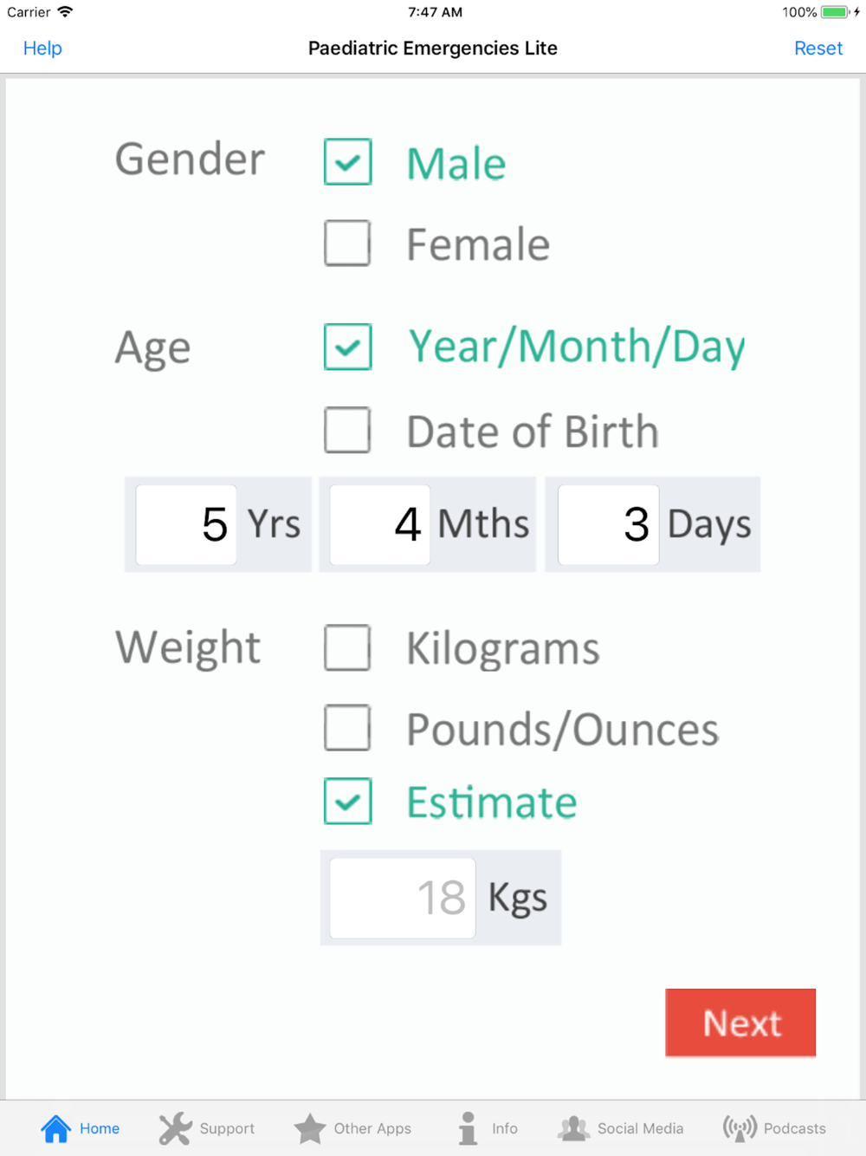
Task: Tap the Other Apps star icon
Action: point(309,1128)
